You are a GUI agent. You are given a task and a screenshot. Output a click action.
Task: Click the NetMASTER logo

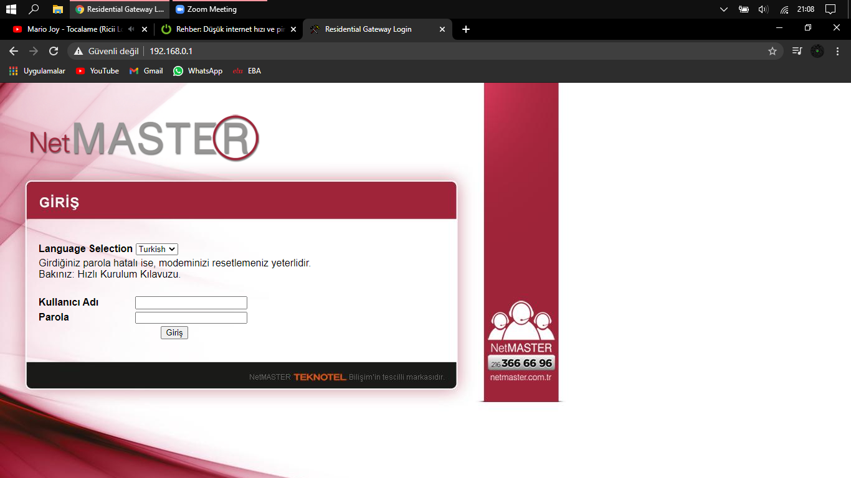(145, 138)
